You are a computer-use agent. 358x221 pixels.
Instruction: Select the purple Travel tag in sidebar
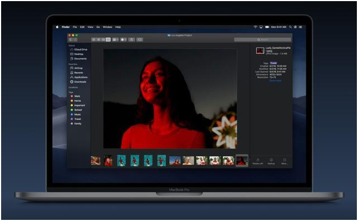coord(76,119)
